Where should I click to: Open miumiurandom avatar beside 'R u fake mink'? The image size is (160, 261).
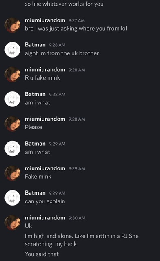point(13,74)
